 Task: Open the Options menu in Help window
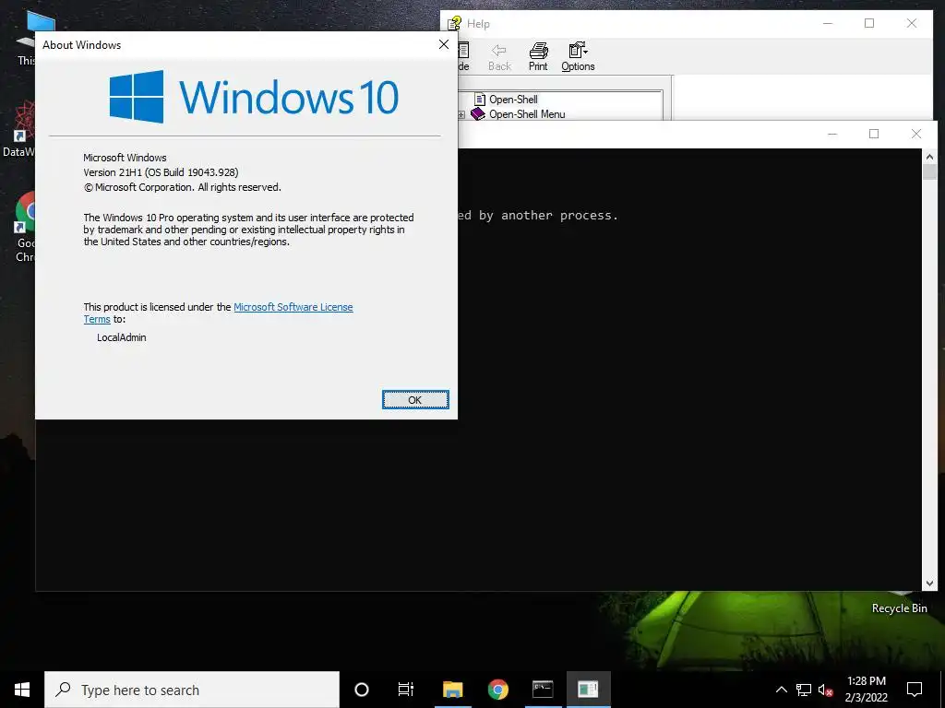[578, 57]
